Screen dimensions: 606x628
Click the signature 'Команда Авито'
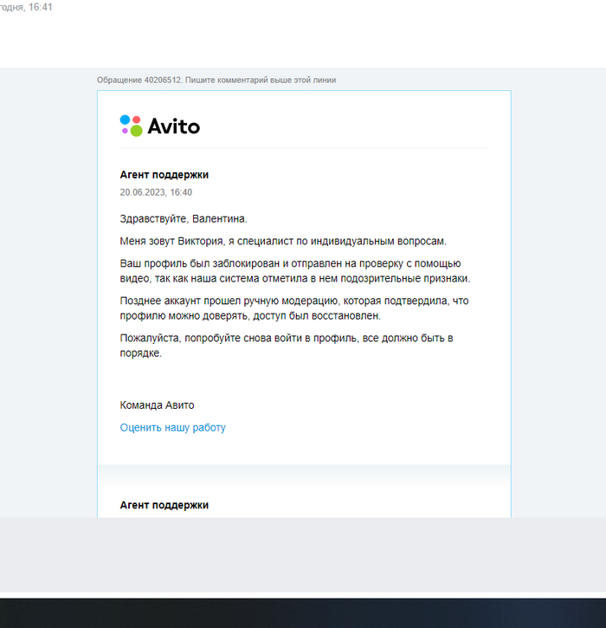(x=157, y=405)
